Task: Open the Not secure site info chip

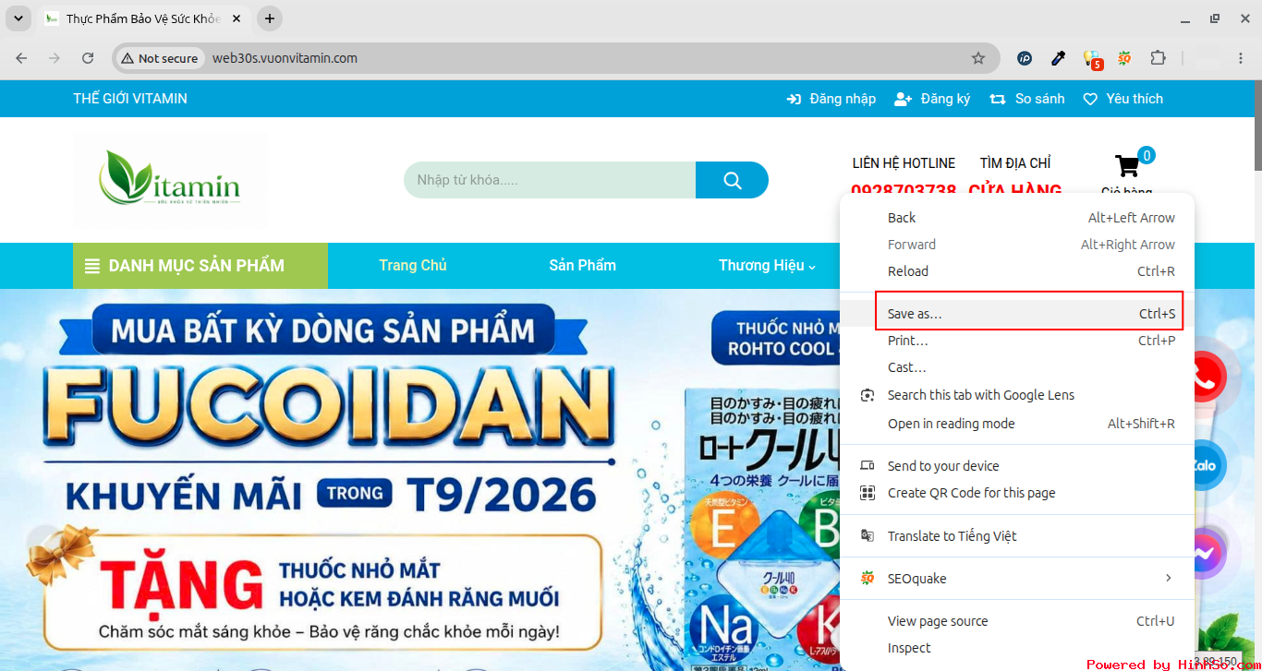Action: click(x=159, y=58)
